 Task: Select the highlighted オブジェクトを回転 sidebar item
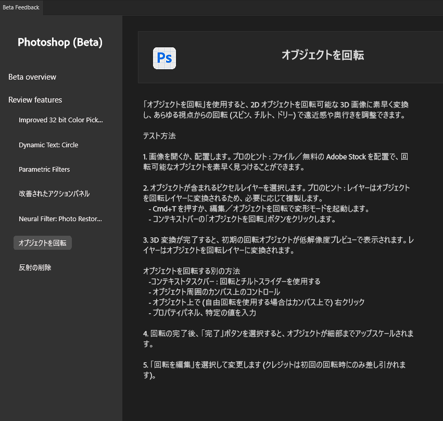point(43,243)
